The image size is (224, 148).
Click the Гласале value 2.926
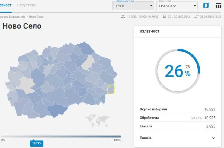pos(210,126)
